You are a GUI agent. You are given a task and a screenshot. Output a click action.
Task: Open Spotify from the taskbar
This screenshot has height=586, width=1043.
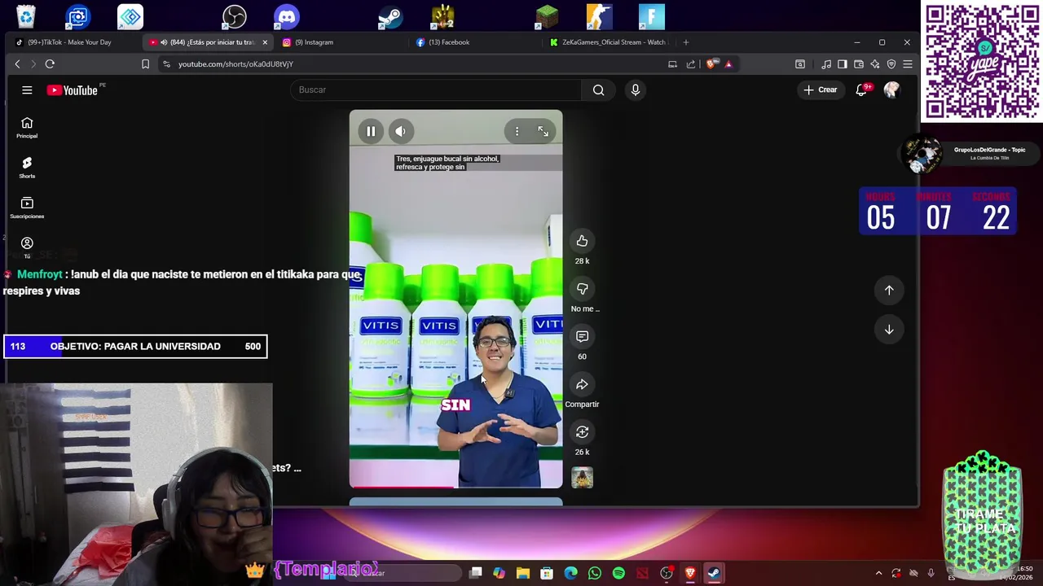pyautogui.click(x=618, y=573)
